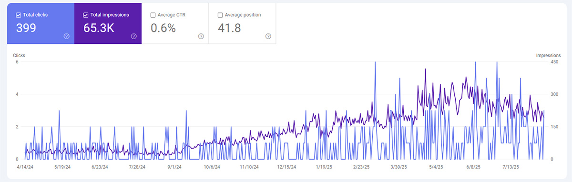This screenshot has width=572, height=182.
Task: Click the 7/13/25 date label
Action: (511, 167)
